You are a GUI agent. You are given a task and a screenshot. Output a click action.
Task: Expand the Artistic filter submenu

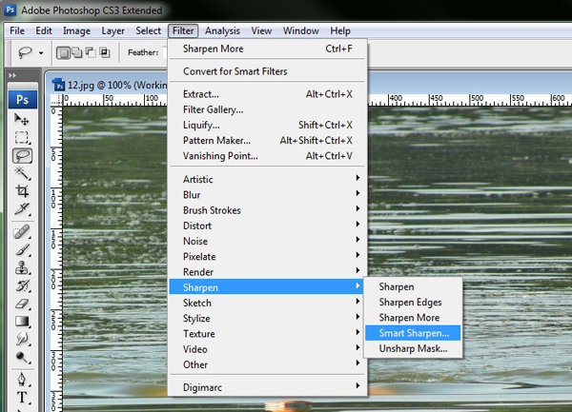tap(267, 179)
